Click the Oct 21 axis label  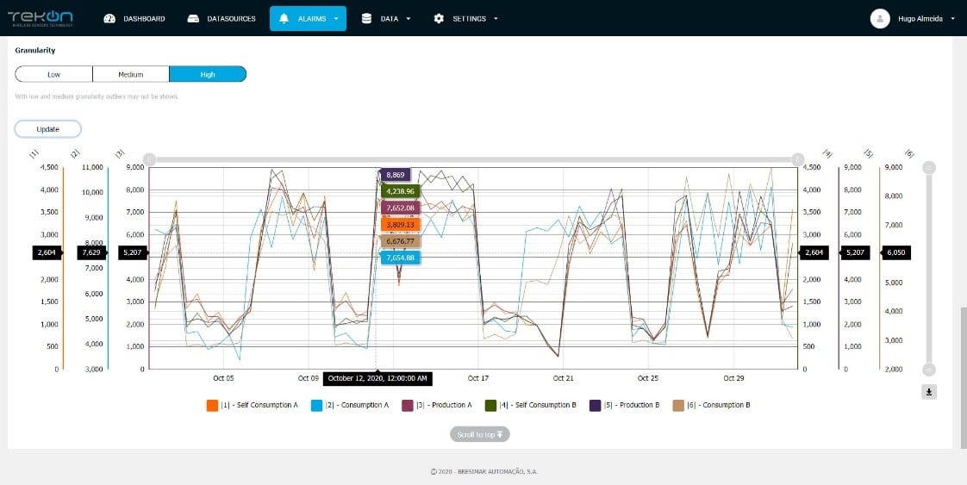pos(563,378)
